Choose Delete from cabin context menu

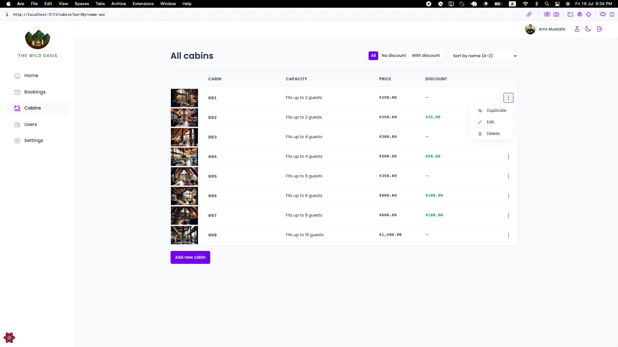(x=493, y=134)
